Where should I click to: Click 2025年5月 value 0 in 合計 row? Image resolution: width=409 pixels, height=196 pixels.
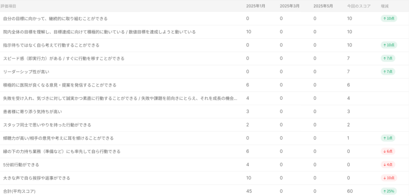click(x=315, y=191)
